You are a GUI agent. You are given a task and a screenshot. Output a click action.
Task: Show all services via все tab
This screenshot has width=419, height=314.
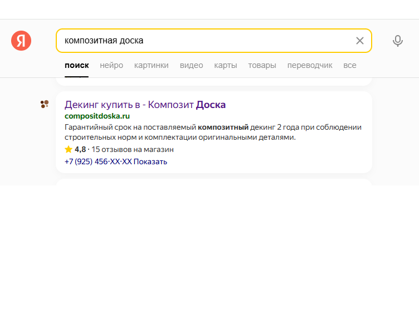click(x=350, y=66)
